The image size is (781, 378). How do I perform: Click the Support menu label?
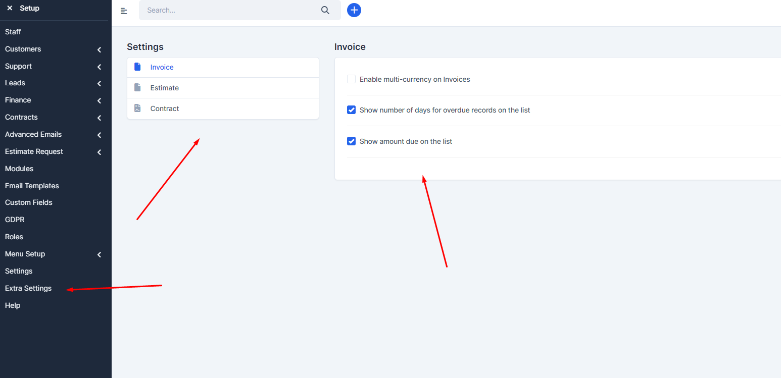18,66
